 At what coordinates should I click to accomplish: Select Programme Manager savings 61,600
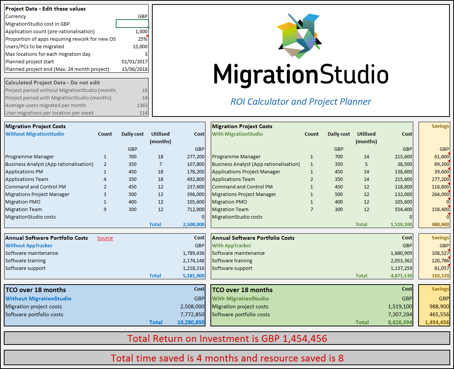pyautogui.click(x=442, y=157)
